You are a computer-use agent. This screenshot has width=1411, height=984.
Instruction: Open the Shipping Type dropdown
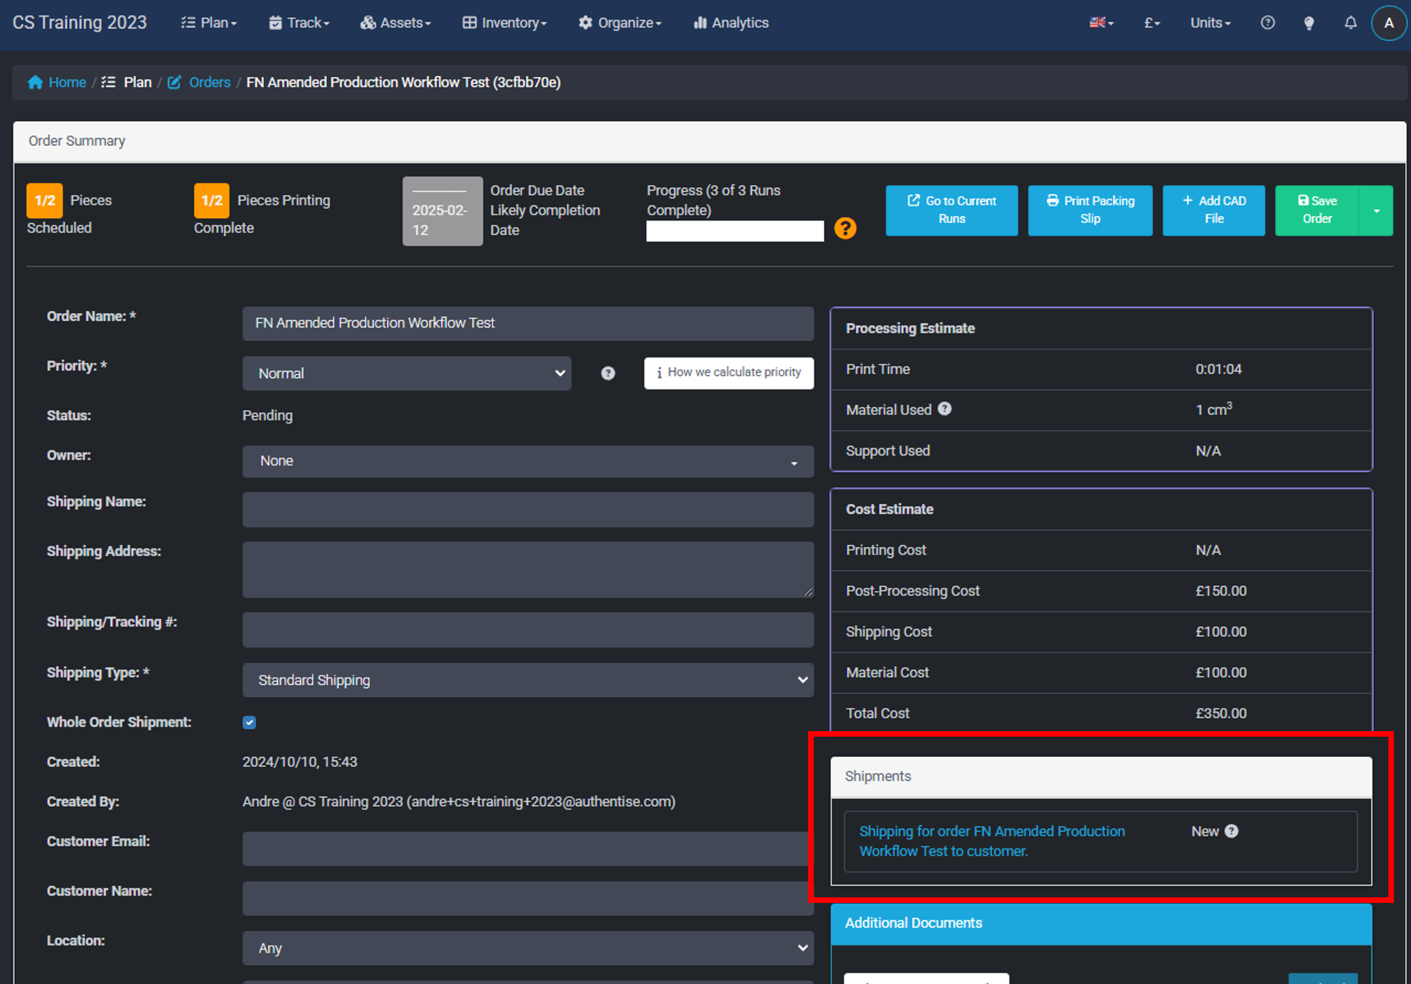coord(528,680)
